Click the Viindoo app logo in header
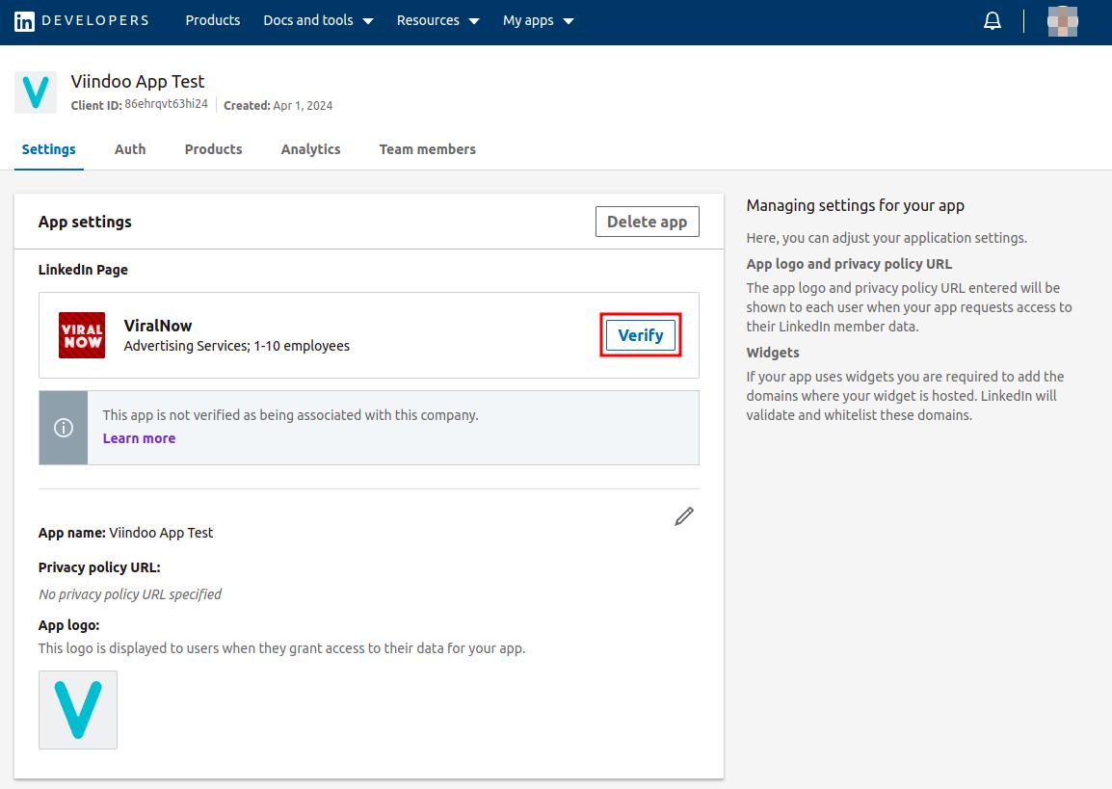Screen dimensions: 1112x789 point(36,92)
